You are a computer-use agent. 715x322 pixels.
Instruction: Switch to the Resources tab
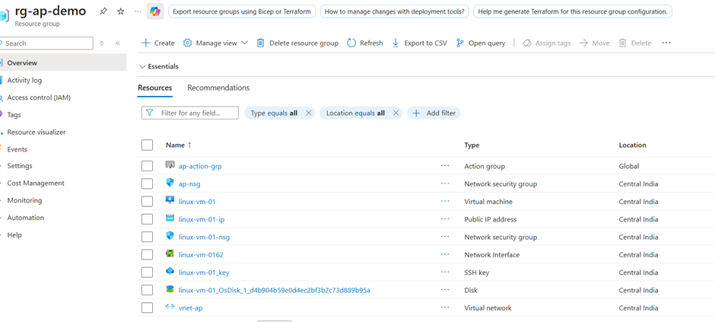point(155,88)
